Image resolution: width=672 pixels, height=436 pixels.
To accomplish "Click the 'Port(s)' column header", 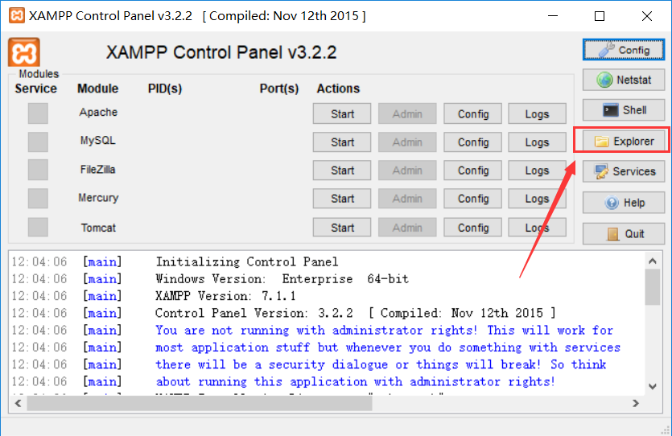I will 279,88.
